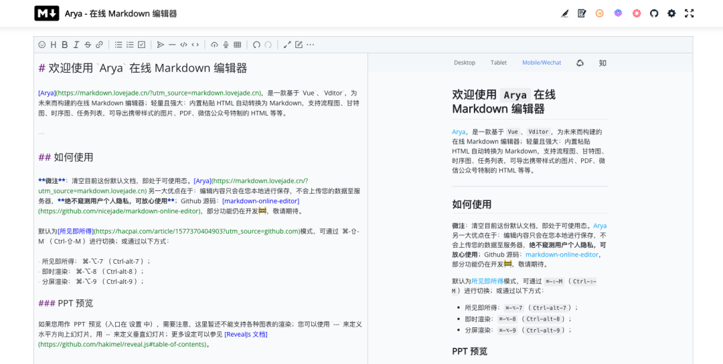
Task: Click the 如何使用 heading in preview
Action: coord(472,204)
